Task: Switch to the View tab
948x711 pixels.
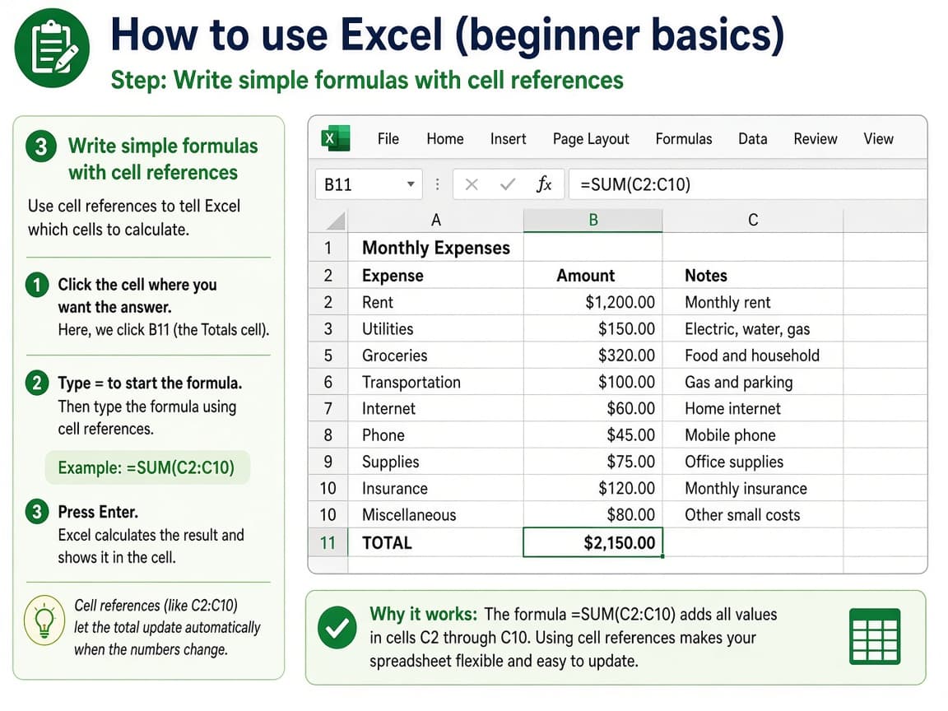Action: (x=879, y=139)
